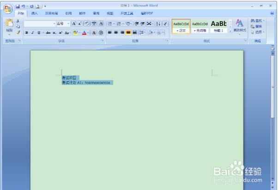
Task: Select the 正文 style
Action: tap(181, 26)
